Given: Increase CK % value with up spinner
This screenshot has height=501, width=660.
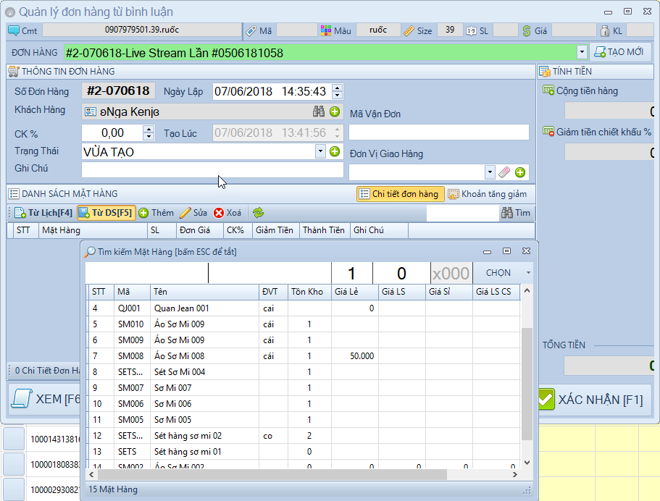Looking at the screenshot, I should click(x=149, y=129).
